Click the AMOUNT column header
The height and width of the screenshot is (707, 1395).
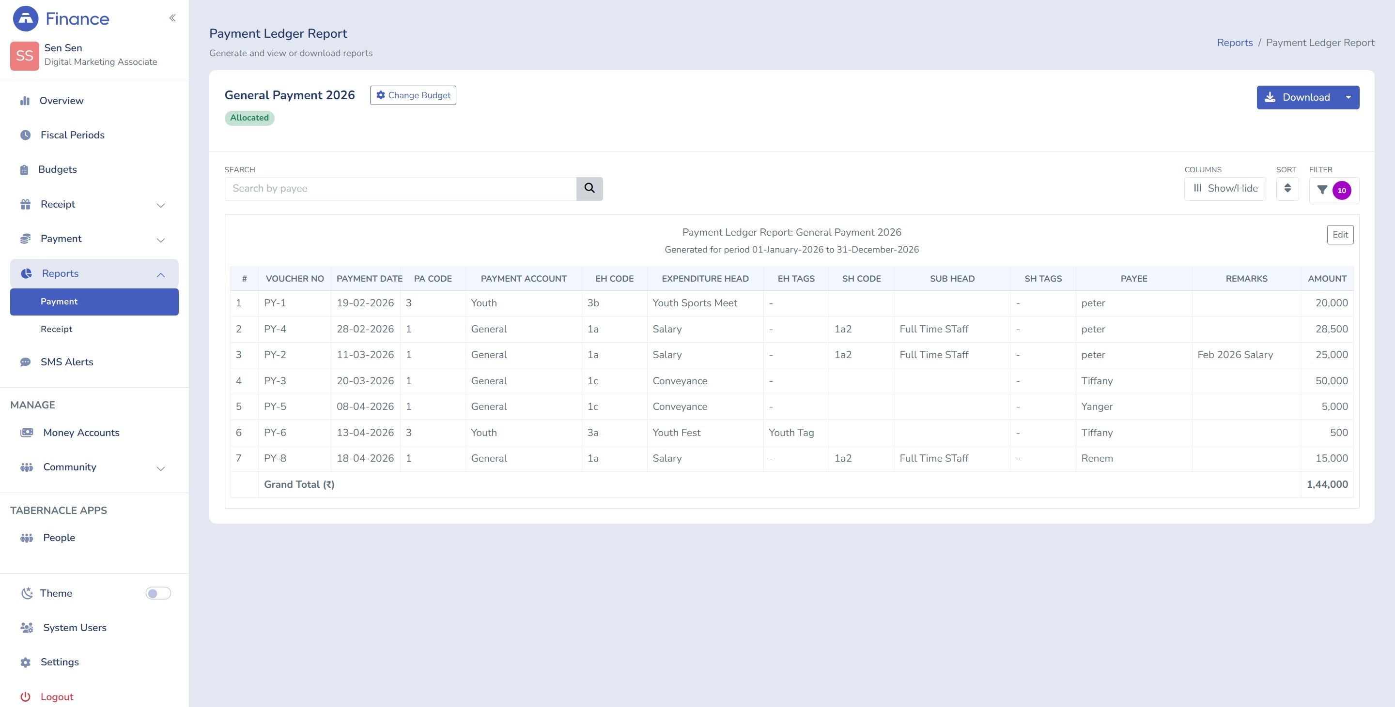[x=1327, y=279]
